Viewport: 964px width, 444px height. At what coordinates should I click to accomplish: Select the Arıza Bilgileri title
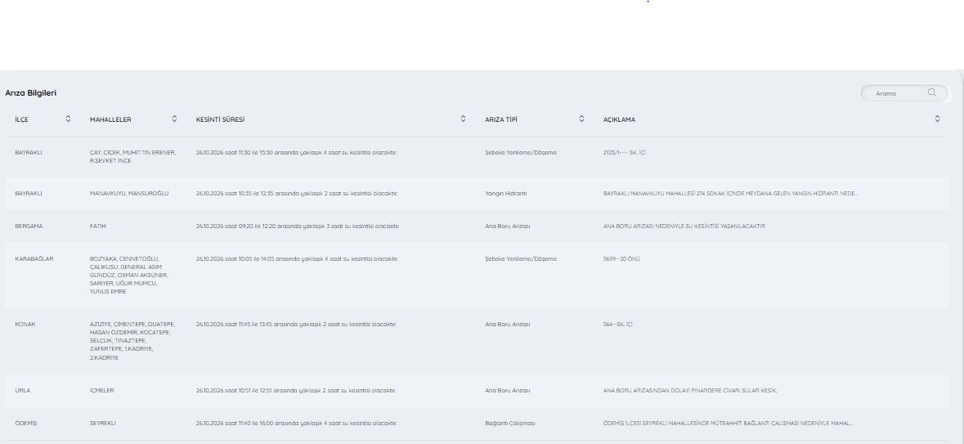31,93
